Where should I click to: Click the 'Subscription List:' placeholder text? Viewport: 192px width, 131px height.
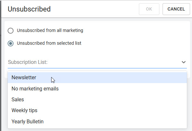pos(28,62)
